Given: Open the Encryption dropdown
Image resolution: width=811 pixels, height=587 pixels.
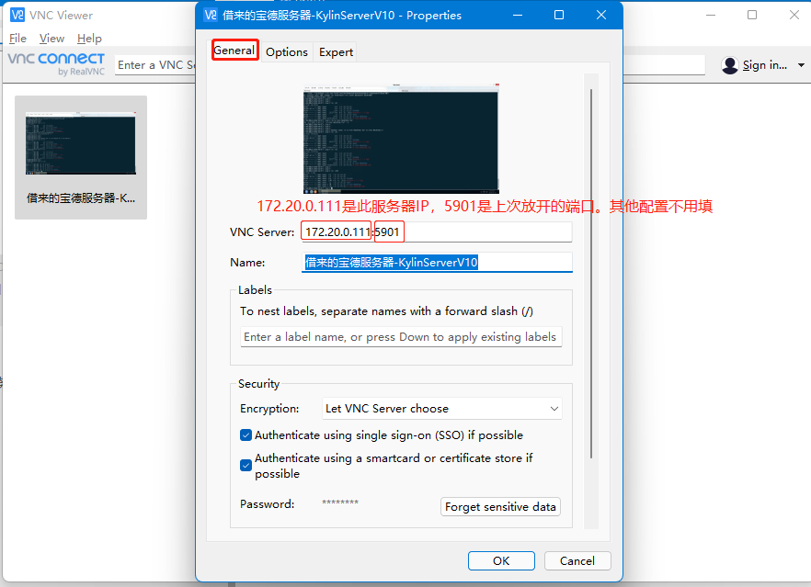Looking at the screenshot, I should (x=553, y=408).
